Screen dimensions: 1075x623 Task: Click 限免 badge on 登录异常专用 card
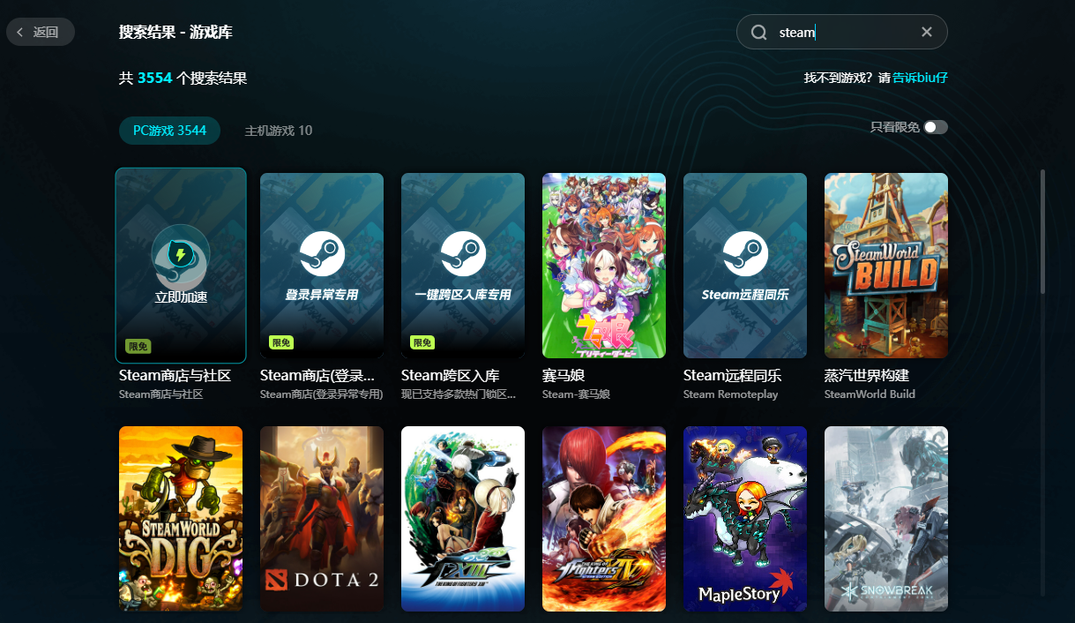281,342
